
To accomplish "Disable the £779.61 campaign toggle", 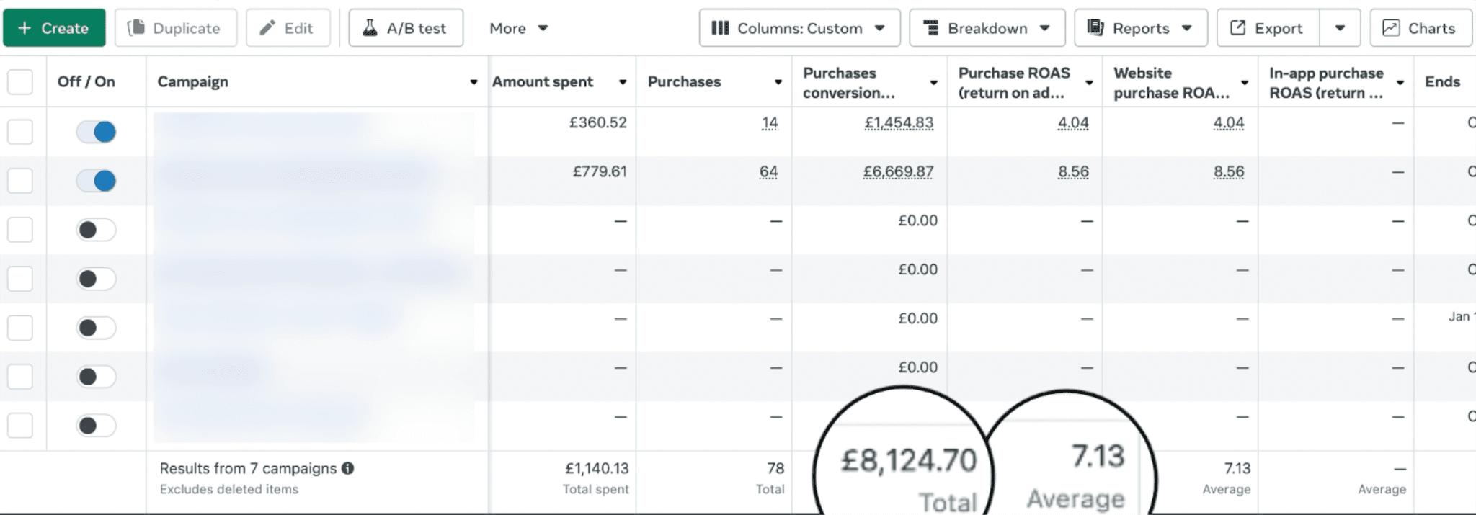I will coord(97,181).
